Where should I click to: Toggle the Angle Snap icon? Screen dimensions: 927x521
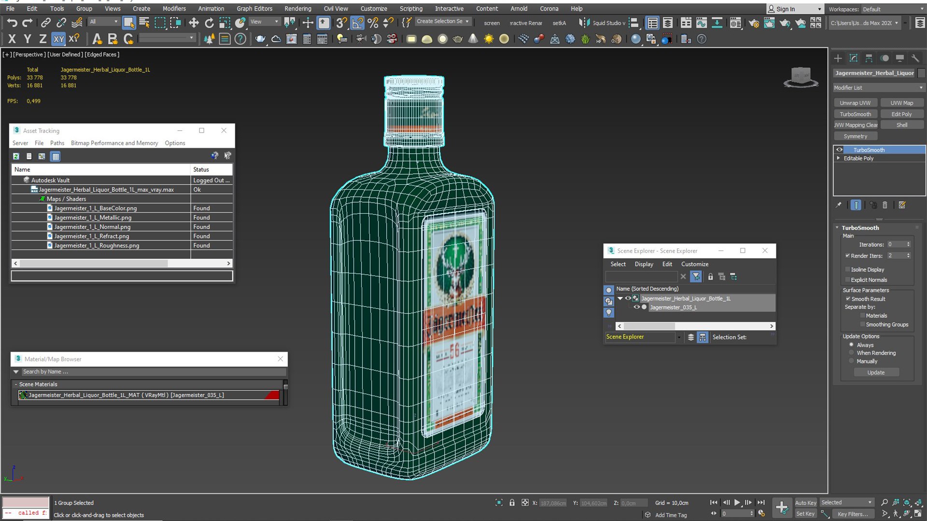pyautogui.click(x=357, y=23)
